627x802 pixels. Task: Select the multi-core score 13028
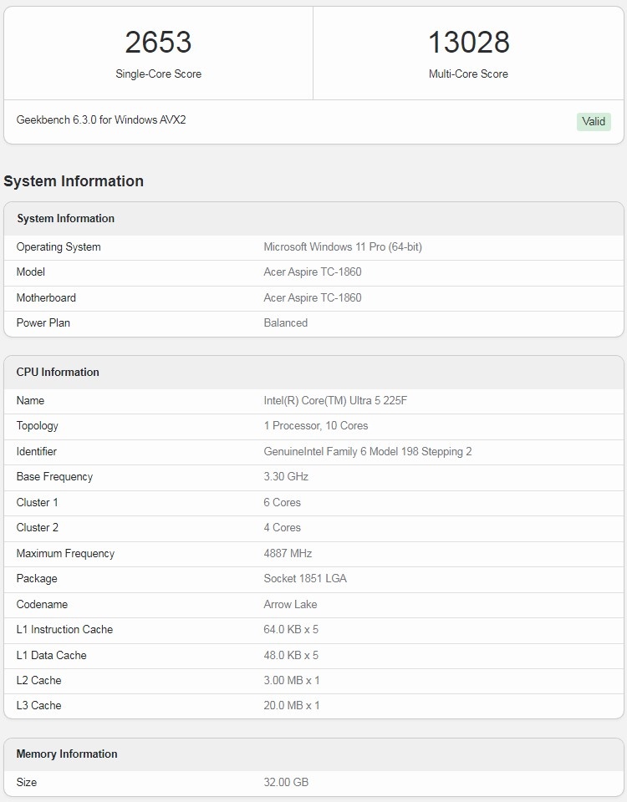tap(468, 42)
